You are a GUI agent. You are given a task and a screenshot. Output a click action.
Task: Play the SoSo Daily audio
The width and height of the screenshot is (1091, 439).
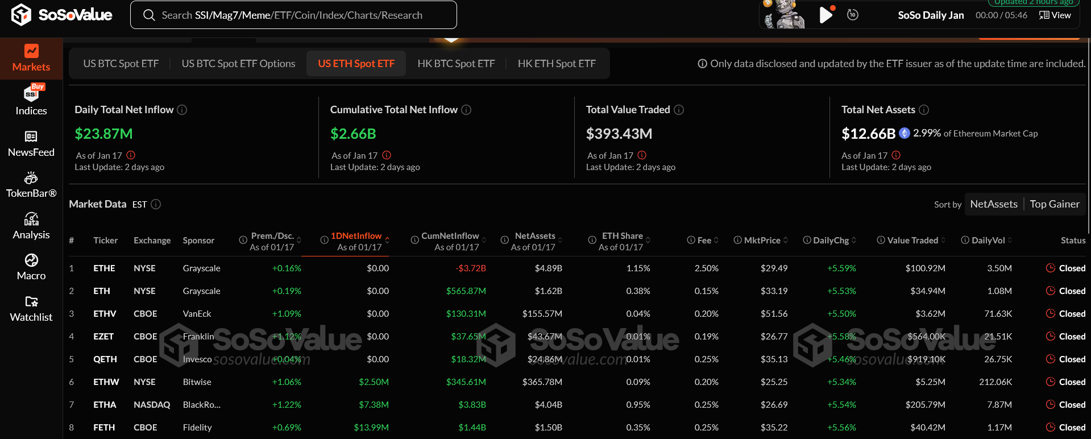pyautogui.click(x=825, y=15)
